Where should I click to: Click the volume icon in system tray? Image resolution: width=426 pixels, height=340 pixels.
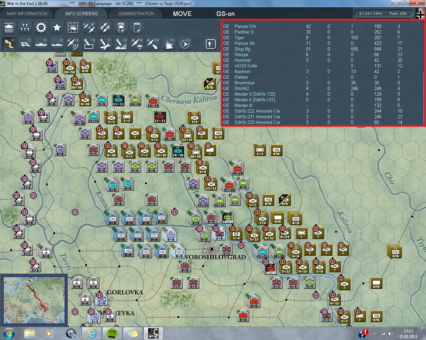[x=391, y=334]
